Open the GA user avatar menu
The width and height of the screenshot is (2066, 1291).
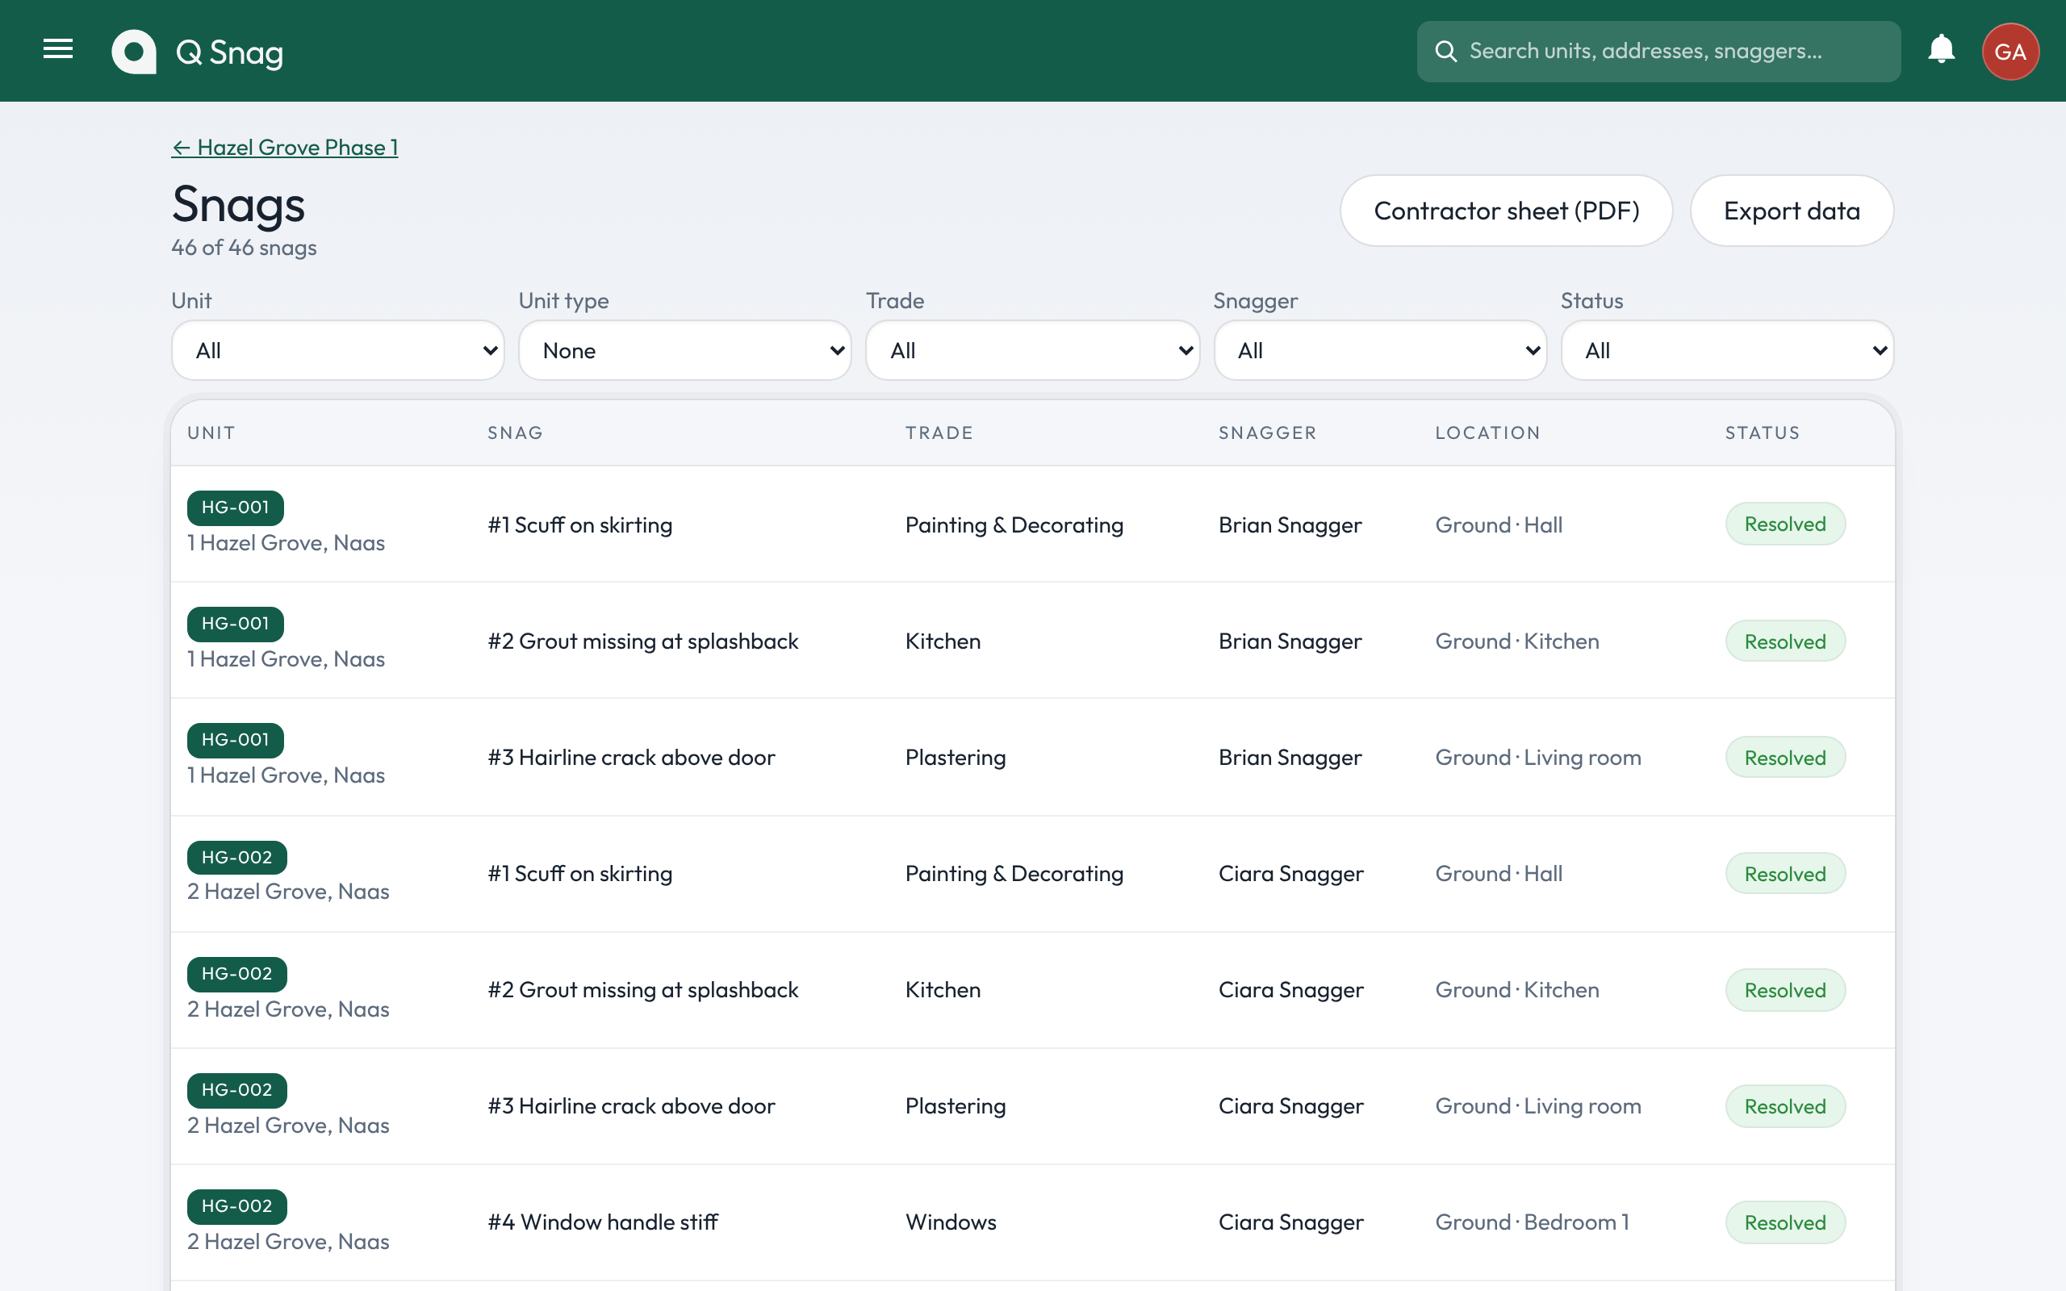tap(2010, 51)
